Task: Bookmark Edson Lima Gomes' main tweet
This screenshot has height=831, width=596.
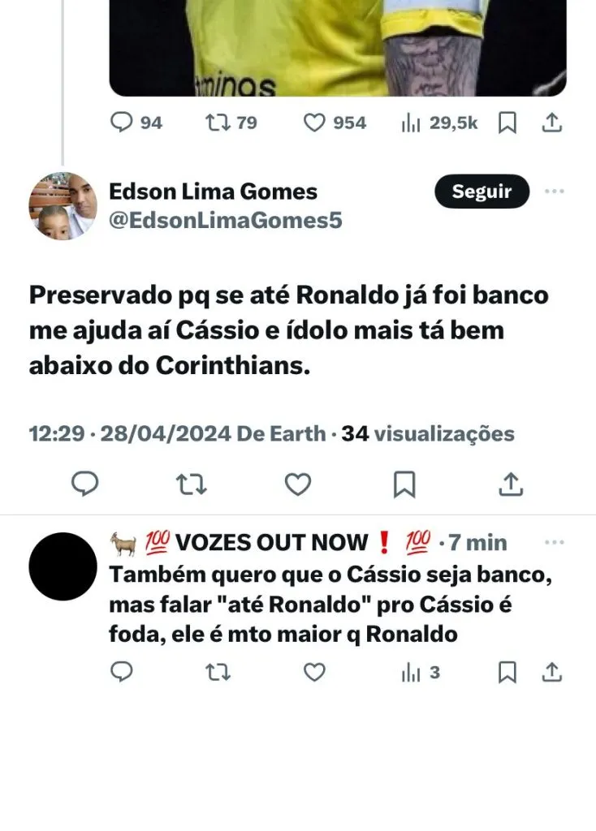Action: point(404,484)
